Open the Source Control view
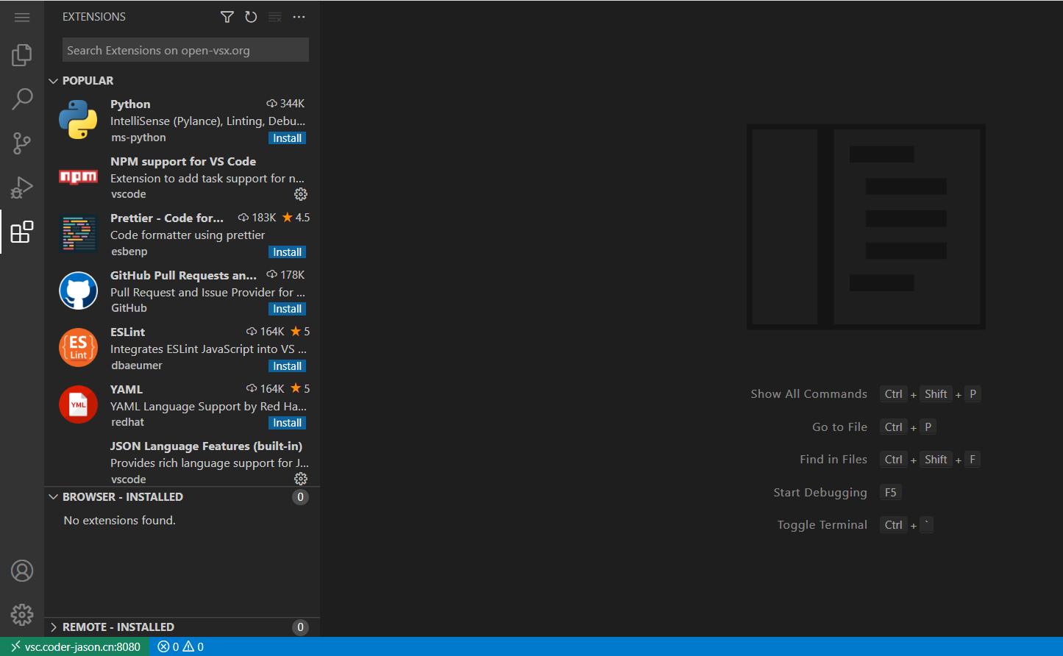This screenshot has width=1063, height=656. point(22,143)
